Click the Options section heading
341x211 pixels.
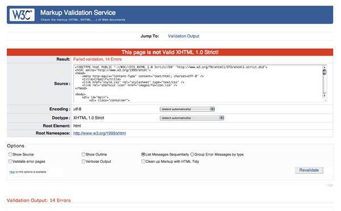click(16, 146)
